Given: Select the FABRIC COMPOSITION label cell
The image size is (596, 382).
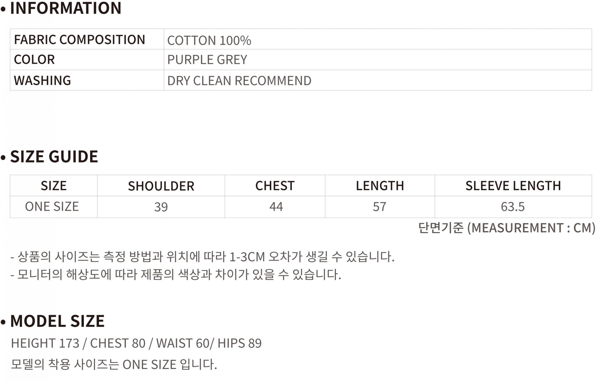Looking at the screenshot, I should (x=79, y=40).
